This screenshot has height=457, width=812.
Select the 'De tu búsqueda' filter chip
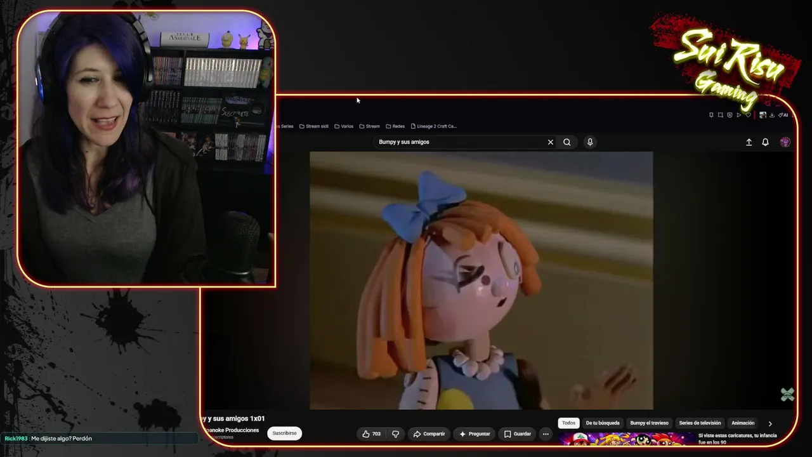pos(603,423)
